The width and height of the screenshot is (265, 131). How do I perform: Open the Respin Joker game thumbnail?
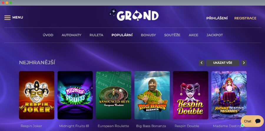tap(37, 95)
